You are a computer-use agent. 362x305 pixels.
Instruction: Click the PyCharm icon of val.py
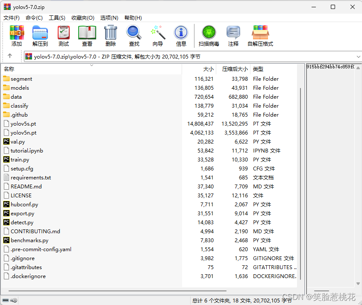point(6,141)
